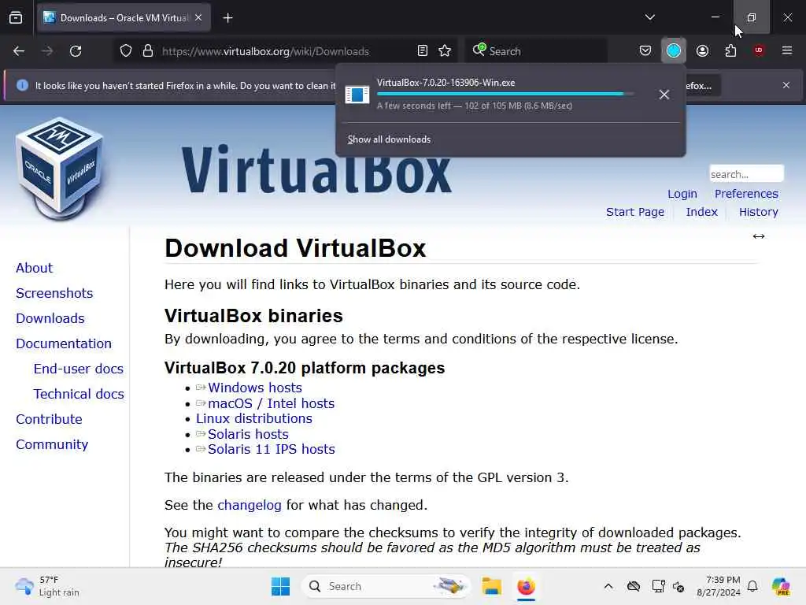
Task: Open the Copilot preview icon in taskbar
Action: tap(781, 586)
